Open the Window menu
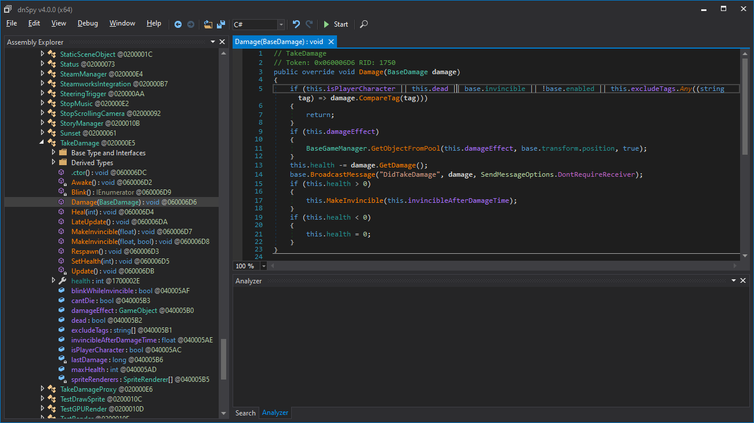Screen dimensions: 754x423 [122, 23]
